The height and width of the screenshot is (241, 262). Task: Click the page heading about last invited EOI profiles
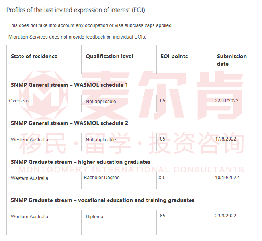(76, 10)
